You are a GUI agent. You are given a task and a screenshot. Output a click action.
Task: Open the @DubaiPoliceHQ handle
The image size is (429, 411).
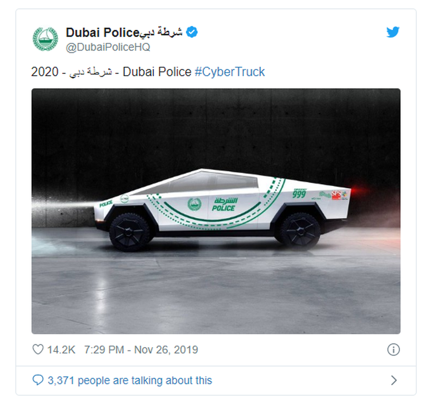108,47
